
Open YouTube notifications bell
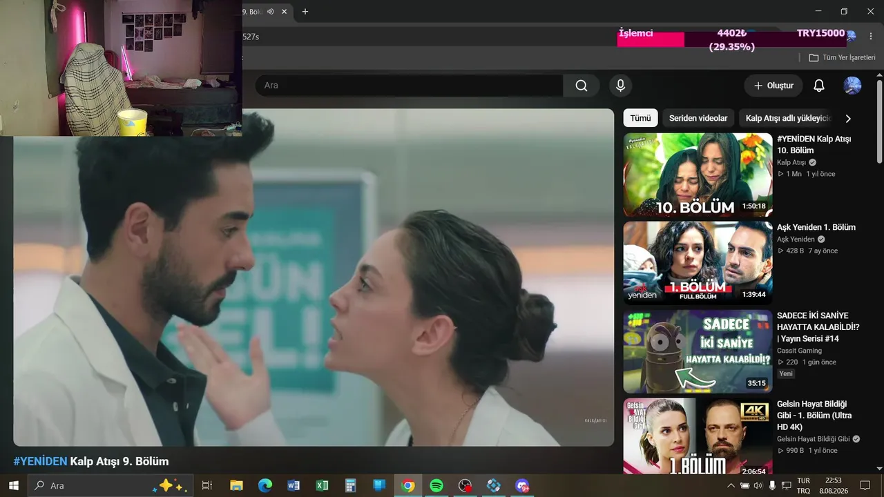coord(819,86)
